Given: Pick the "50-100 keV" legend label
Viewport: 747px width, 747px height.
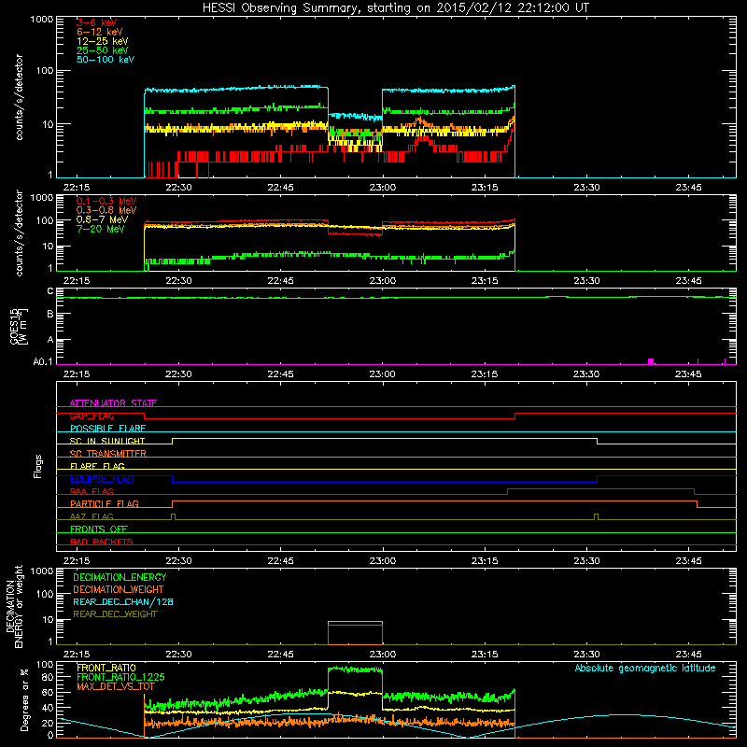Looking at the screenshot, I should pyautogui.click(x=106, y=60).
